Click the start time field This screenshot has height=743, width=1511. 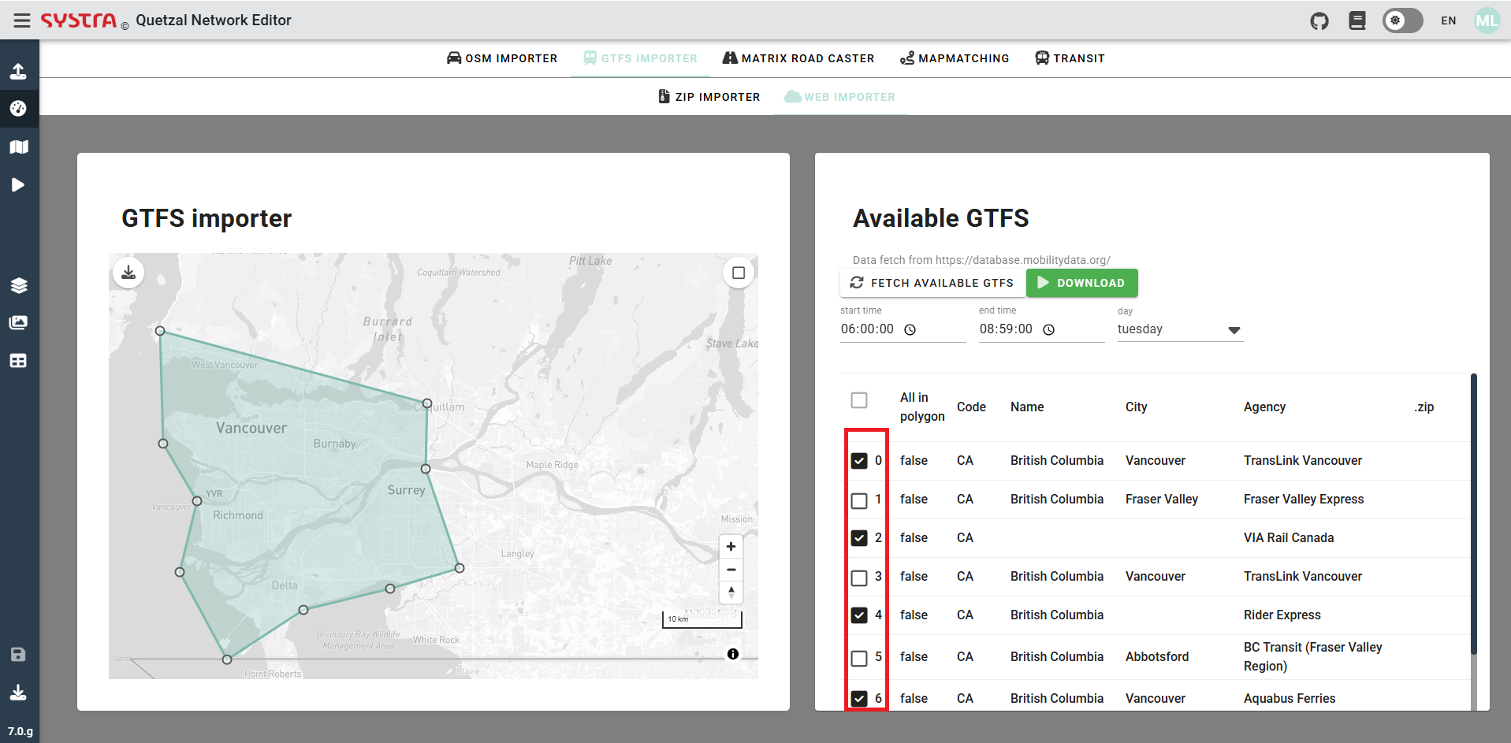click(x=903, y=329)
